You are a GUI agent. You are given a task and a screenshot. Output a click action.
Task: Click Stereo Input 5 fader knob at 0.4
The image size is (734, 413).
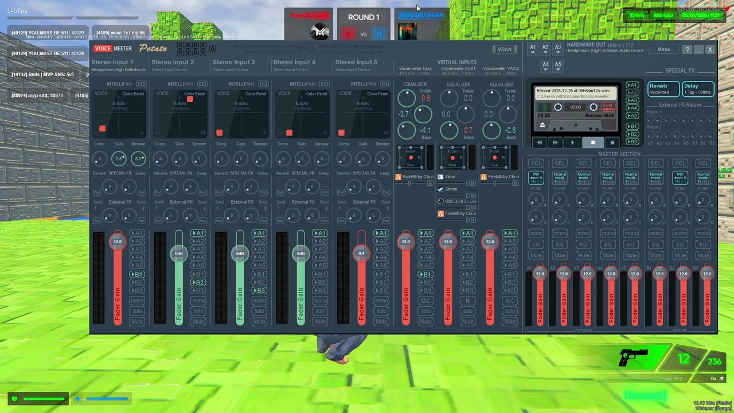[x=361, y=253]
